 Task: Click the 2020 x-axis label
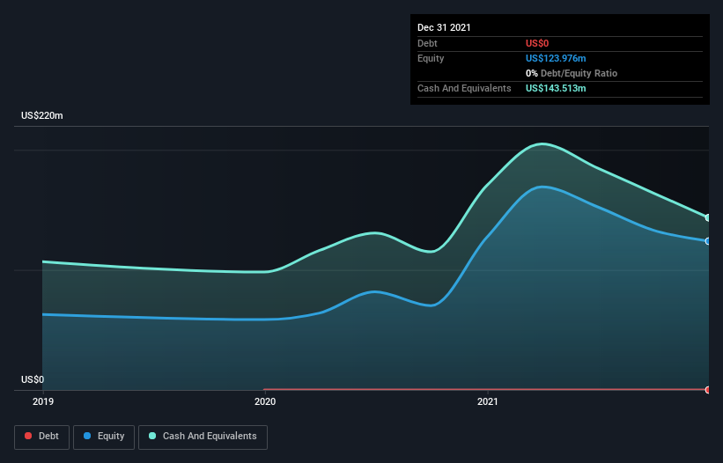coord(265,401)
